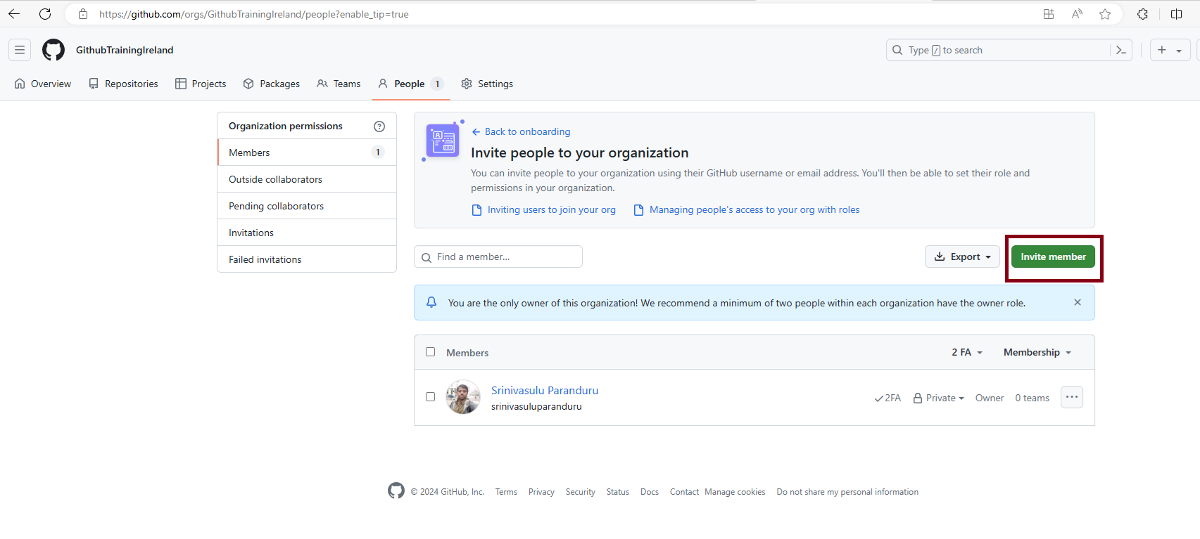
Task: Click the Organization permissions help icon
Action: point(379,126)
